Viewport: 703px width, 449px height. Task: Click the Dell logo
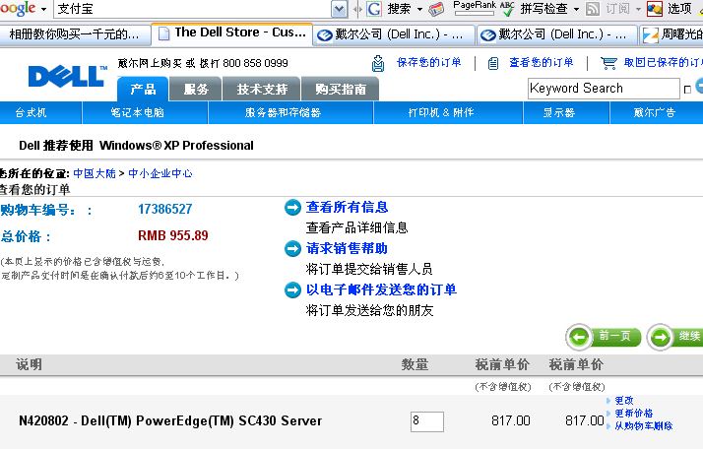pyautogui.click(x=68, y=76)
